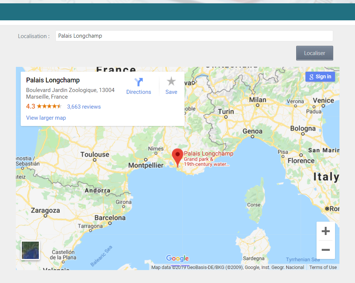Click the Genoa city label
355x283 pixels.
tap(253, 132)
